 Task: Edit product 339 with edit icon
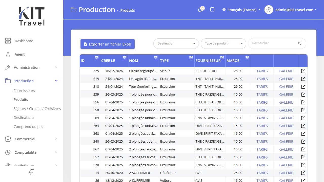point(303,95)
